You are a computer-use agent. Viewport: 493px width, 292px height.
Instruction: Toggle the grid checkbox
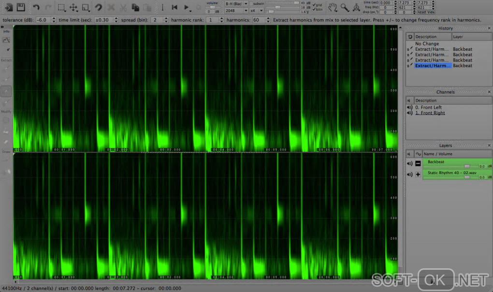click(x=317, y=5)
